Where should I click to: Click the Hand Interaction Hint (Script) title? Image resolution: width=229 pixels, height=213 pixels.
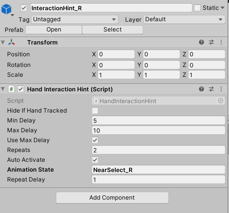tap(70, 89)
